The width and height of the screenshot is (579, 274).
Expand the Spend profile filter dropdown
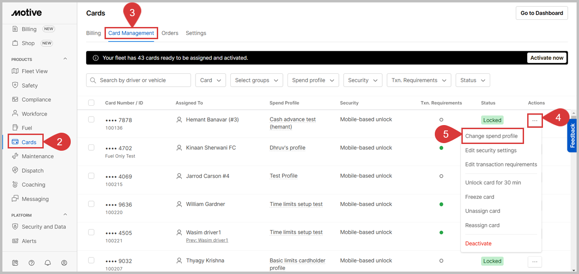click(313, 80)
